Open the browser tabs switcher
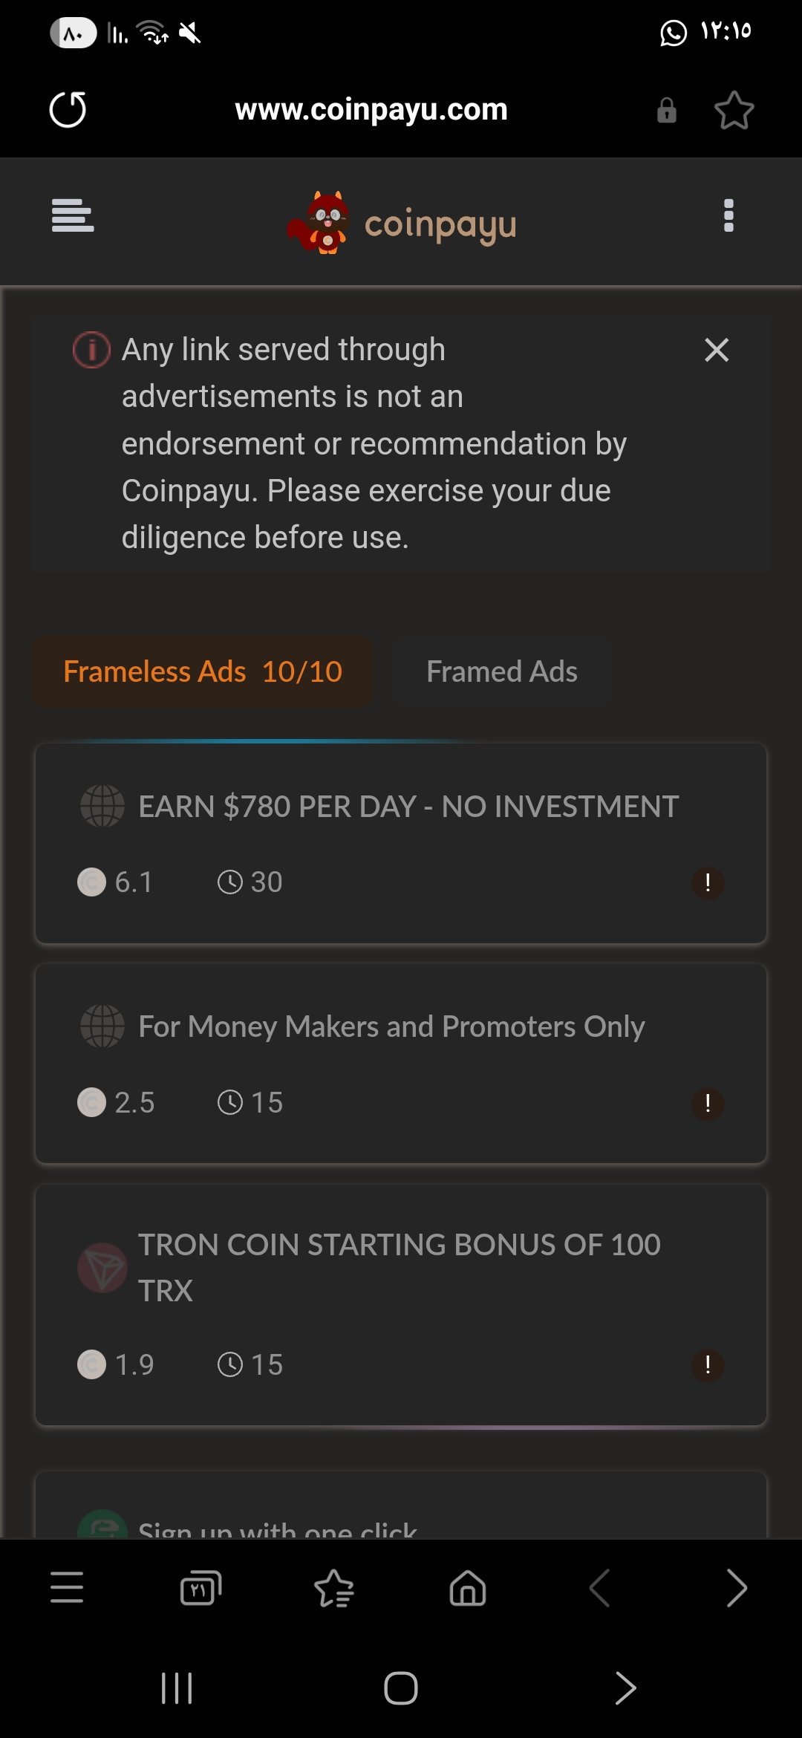This screenshot has width=802, height=1738. [200, 1588]
